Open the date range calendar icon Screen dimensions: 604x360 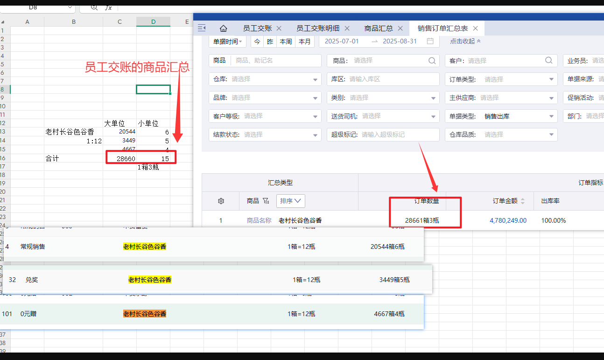(x=430, y=41)
